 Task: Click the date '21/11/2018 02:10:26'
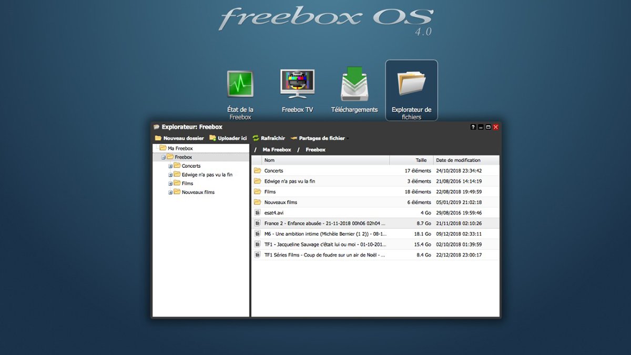[x=459, y=223]
